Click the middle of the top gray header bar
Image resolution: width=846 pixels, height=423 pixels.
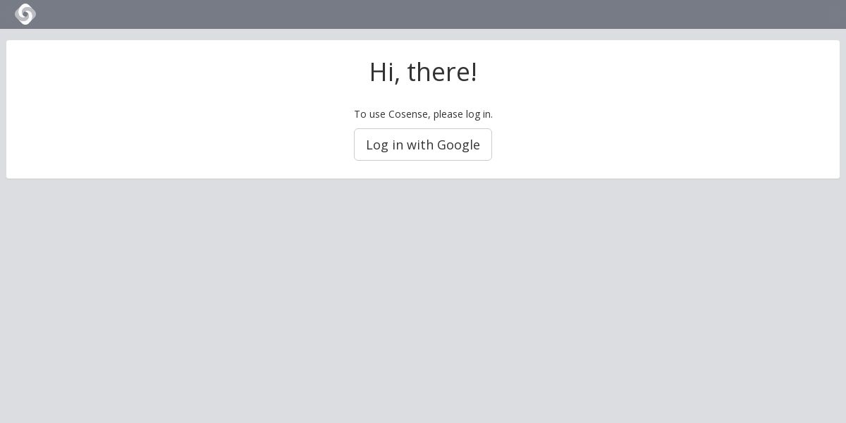tap(423, 14)
